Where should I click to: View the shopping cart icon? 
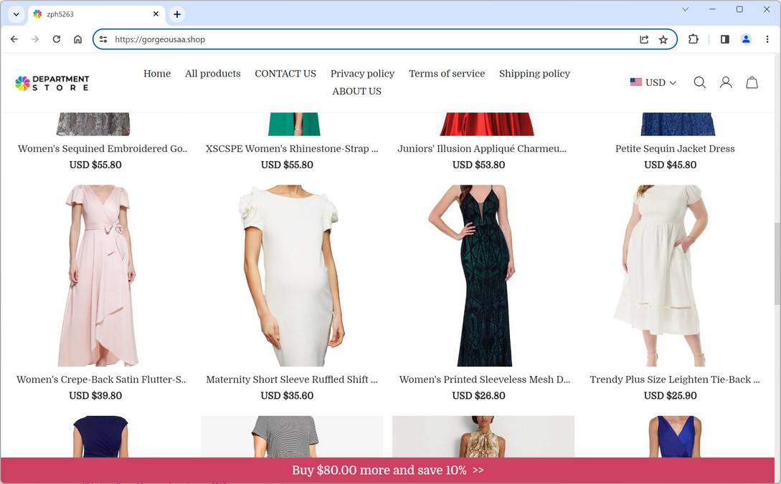tap(752, 82)
